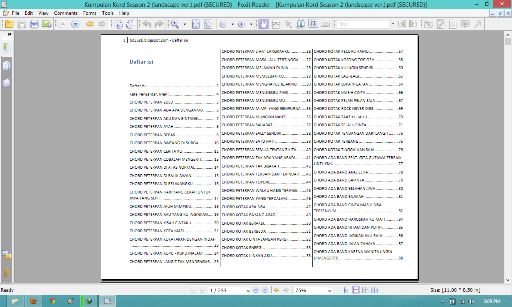Click 'CHORD KOTAK ENERGI' contents entry

coord(266,248)
